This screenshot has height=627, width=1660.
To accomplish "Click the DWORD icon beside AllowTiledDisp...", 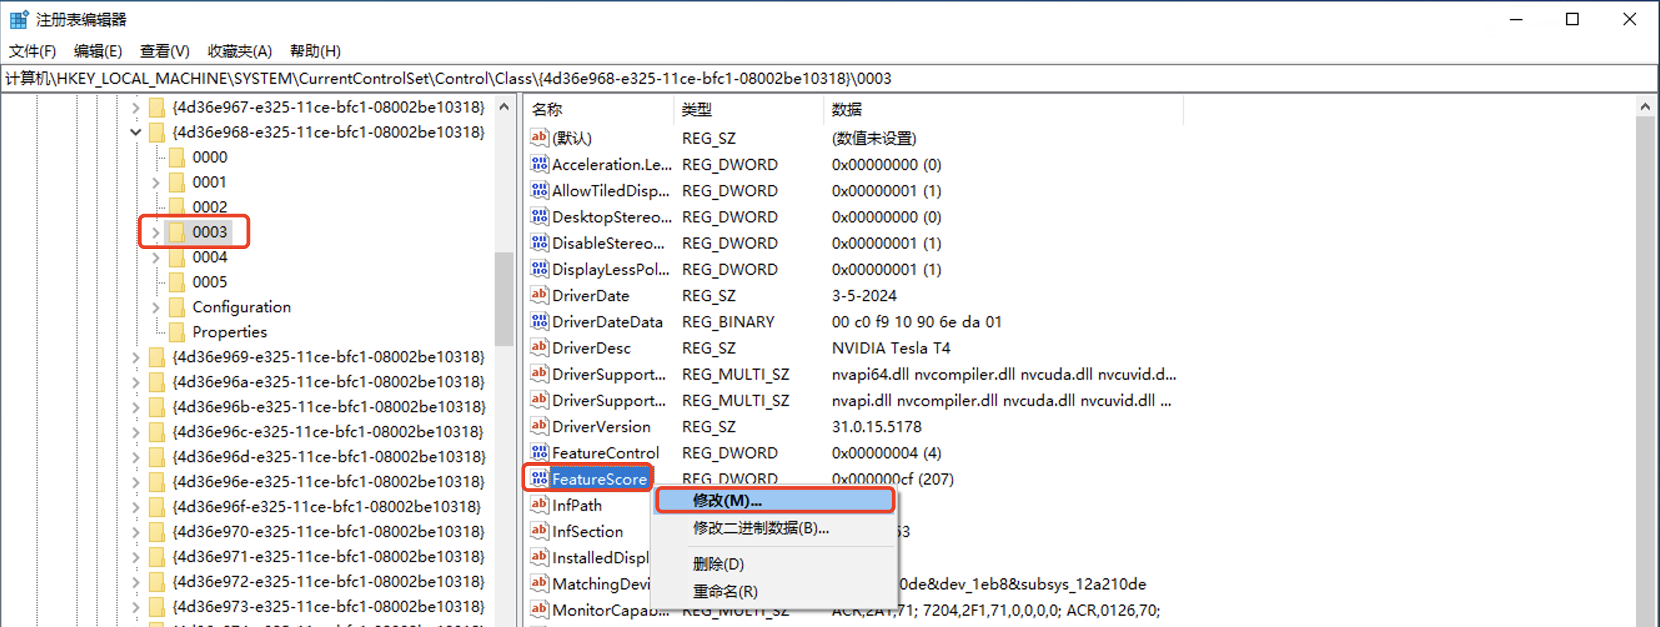I will click(539, 190).
